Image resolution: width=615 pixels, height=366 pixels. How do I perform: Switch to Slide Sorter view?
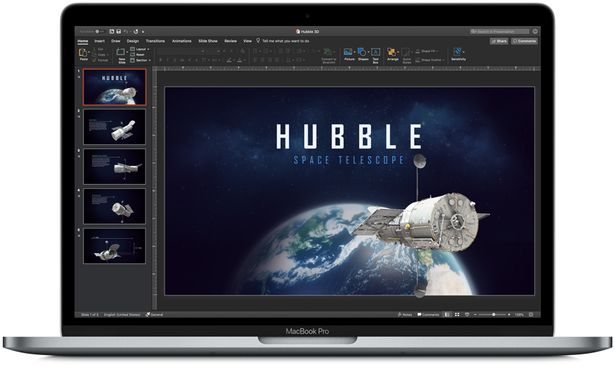[457, 315]
